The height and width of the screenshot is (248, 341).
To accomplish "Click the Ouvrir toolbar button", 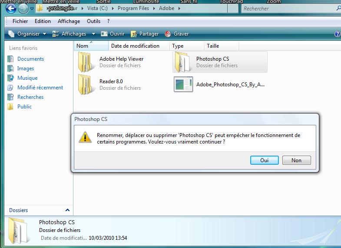I will 113,34.
